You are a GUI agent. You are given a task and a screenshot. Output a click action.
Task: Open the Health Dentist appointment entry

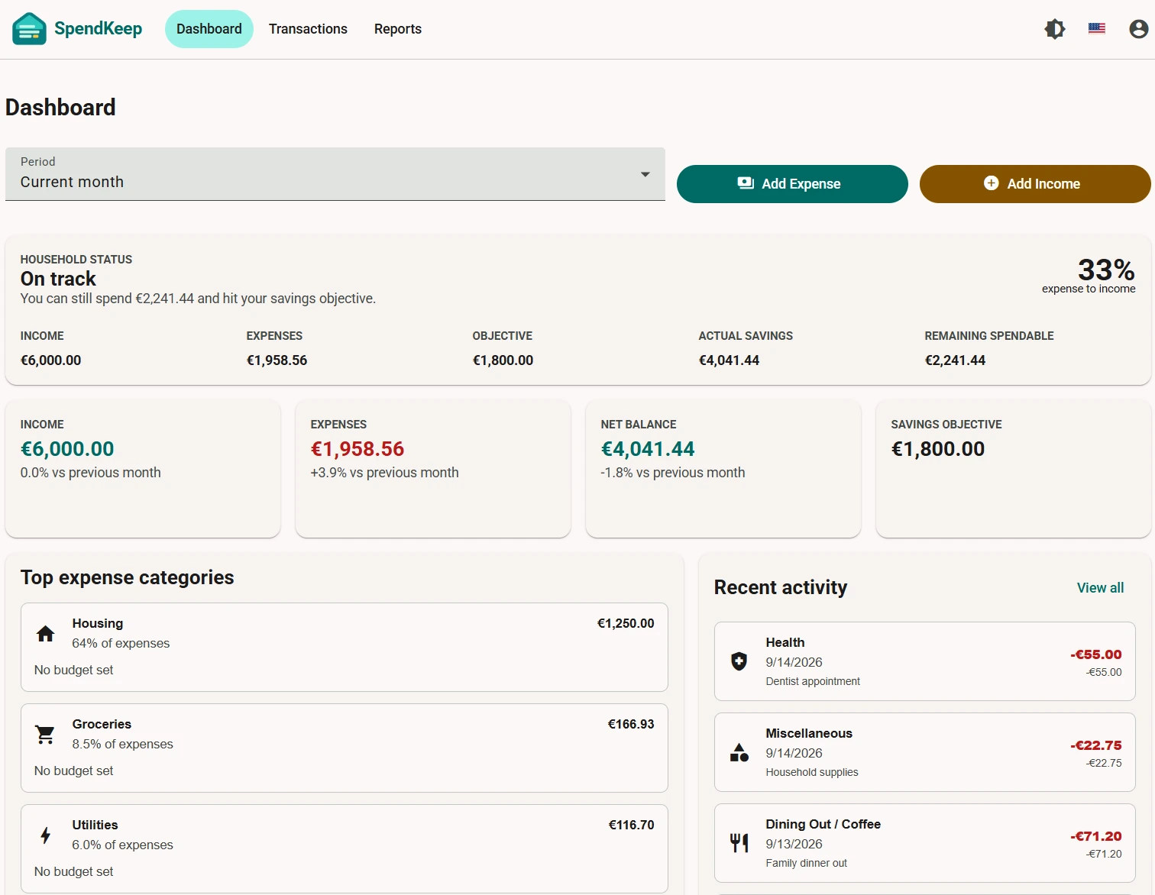[924, 661]
